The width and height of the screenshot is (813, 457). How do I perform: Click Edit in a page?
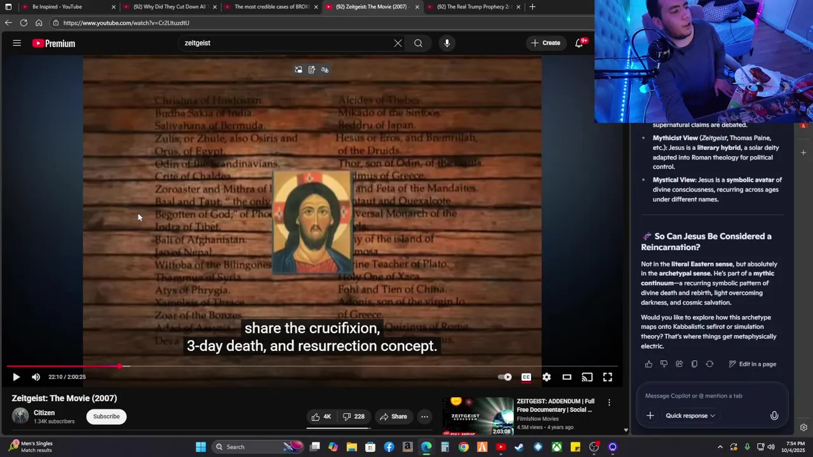tap(753, 364)
